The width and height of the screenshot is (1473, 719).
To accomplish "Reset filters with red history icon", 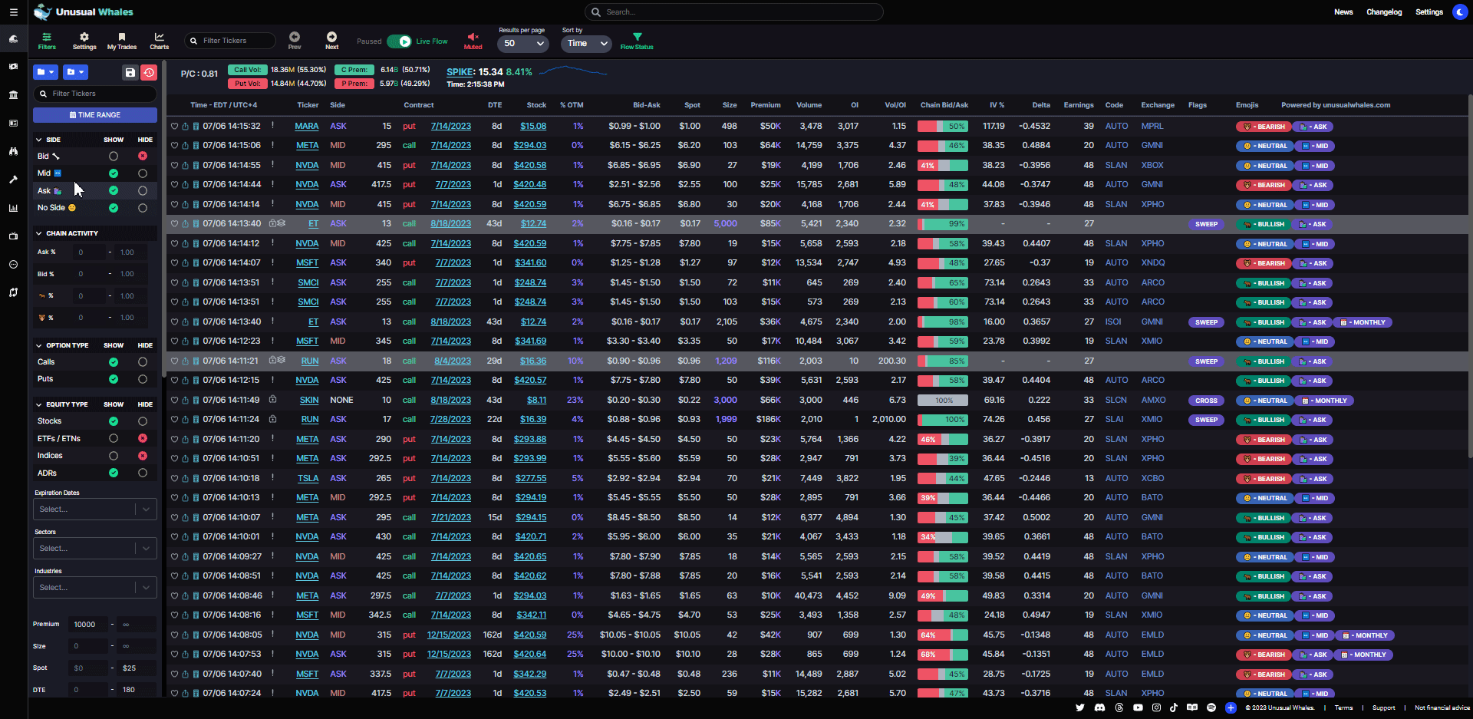I will click(x=149, y=72).
